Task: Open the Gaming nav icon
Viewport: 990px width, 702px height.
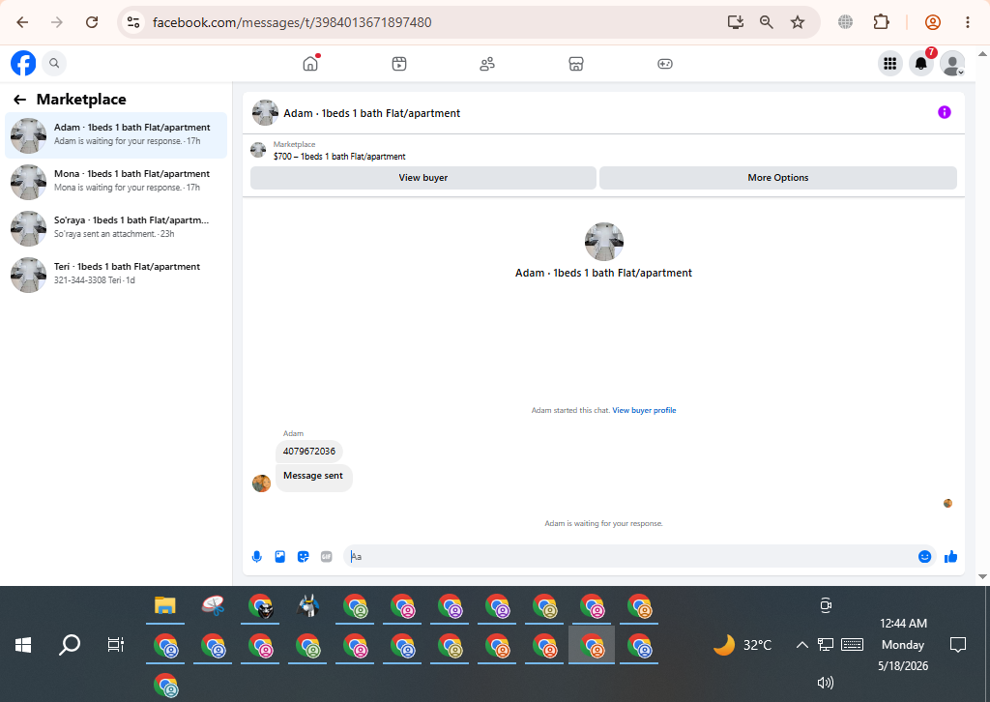Action: (665, 64)
